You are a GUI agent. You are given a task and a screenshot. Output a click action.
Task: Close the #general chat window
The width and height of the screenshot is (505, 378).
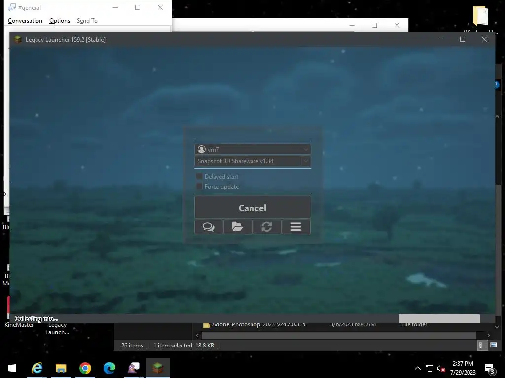tap(160, 7)
